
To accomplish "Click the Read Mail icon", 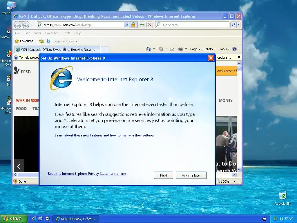I will [172, 49].
